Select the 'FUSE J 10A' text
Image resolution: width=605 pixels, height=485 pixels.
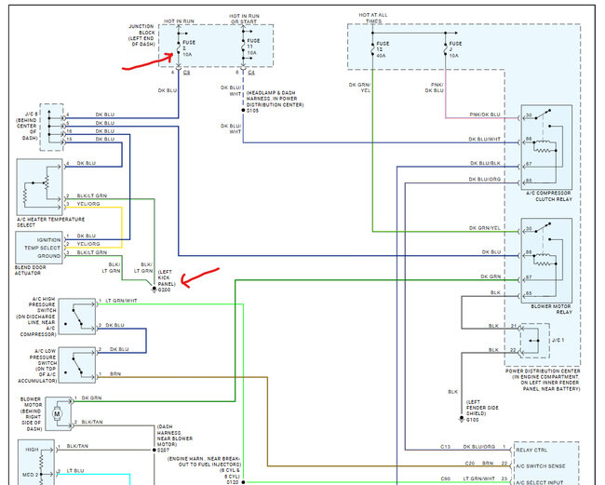pyautogui.click(x=455, y=49)
